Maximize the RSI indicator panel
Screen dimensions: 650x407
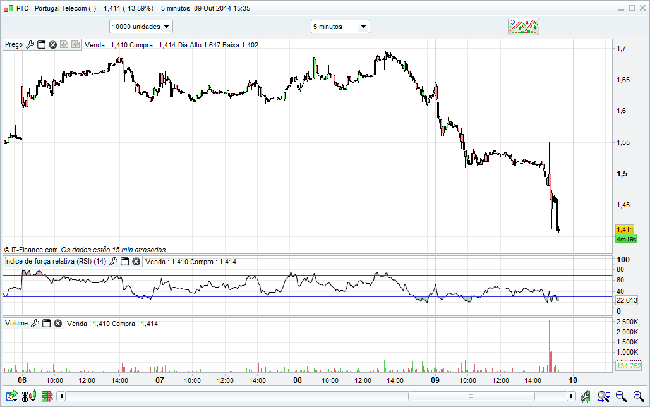coord(125,262)
